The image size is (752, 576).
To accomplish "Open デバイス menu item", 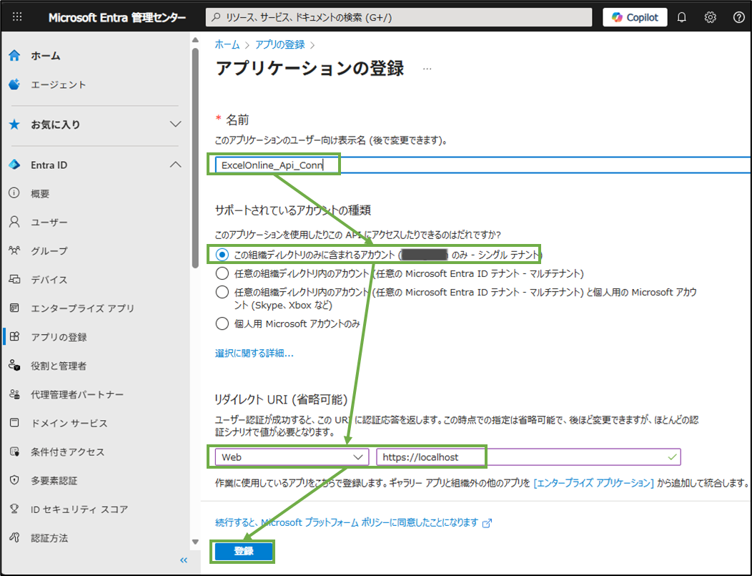I will click(49, 280).
